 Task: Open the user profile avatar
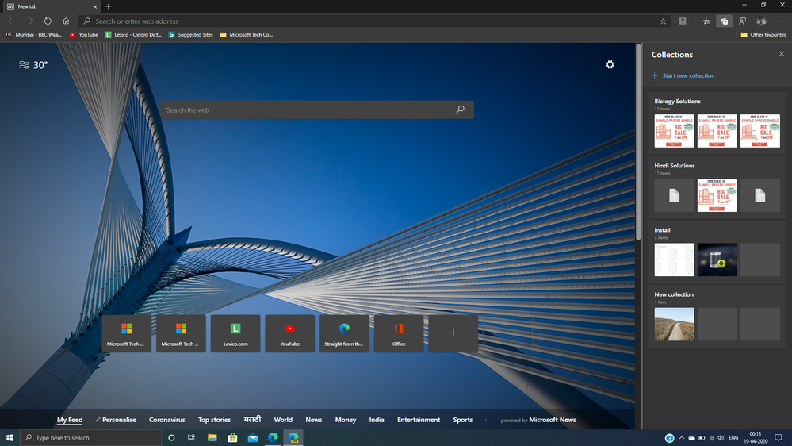pyautogui.click(x=761, y=21)
